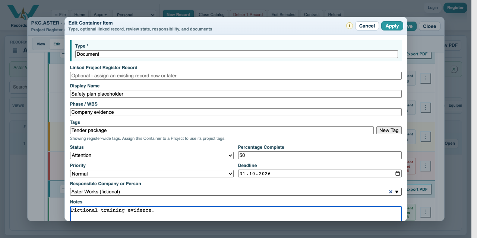Click the Deadline date field
This screenshot has width=477, height=238.
click(x=320, y=174)
